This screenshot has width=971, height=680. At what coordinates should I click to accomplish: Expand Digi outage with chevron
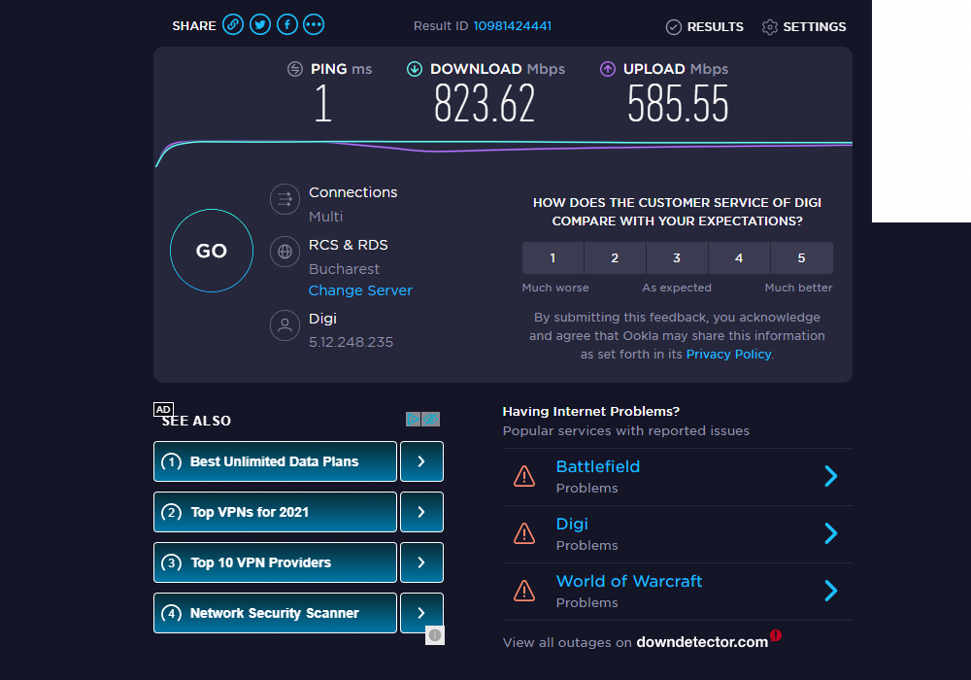(x=831, y=533)
